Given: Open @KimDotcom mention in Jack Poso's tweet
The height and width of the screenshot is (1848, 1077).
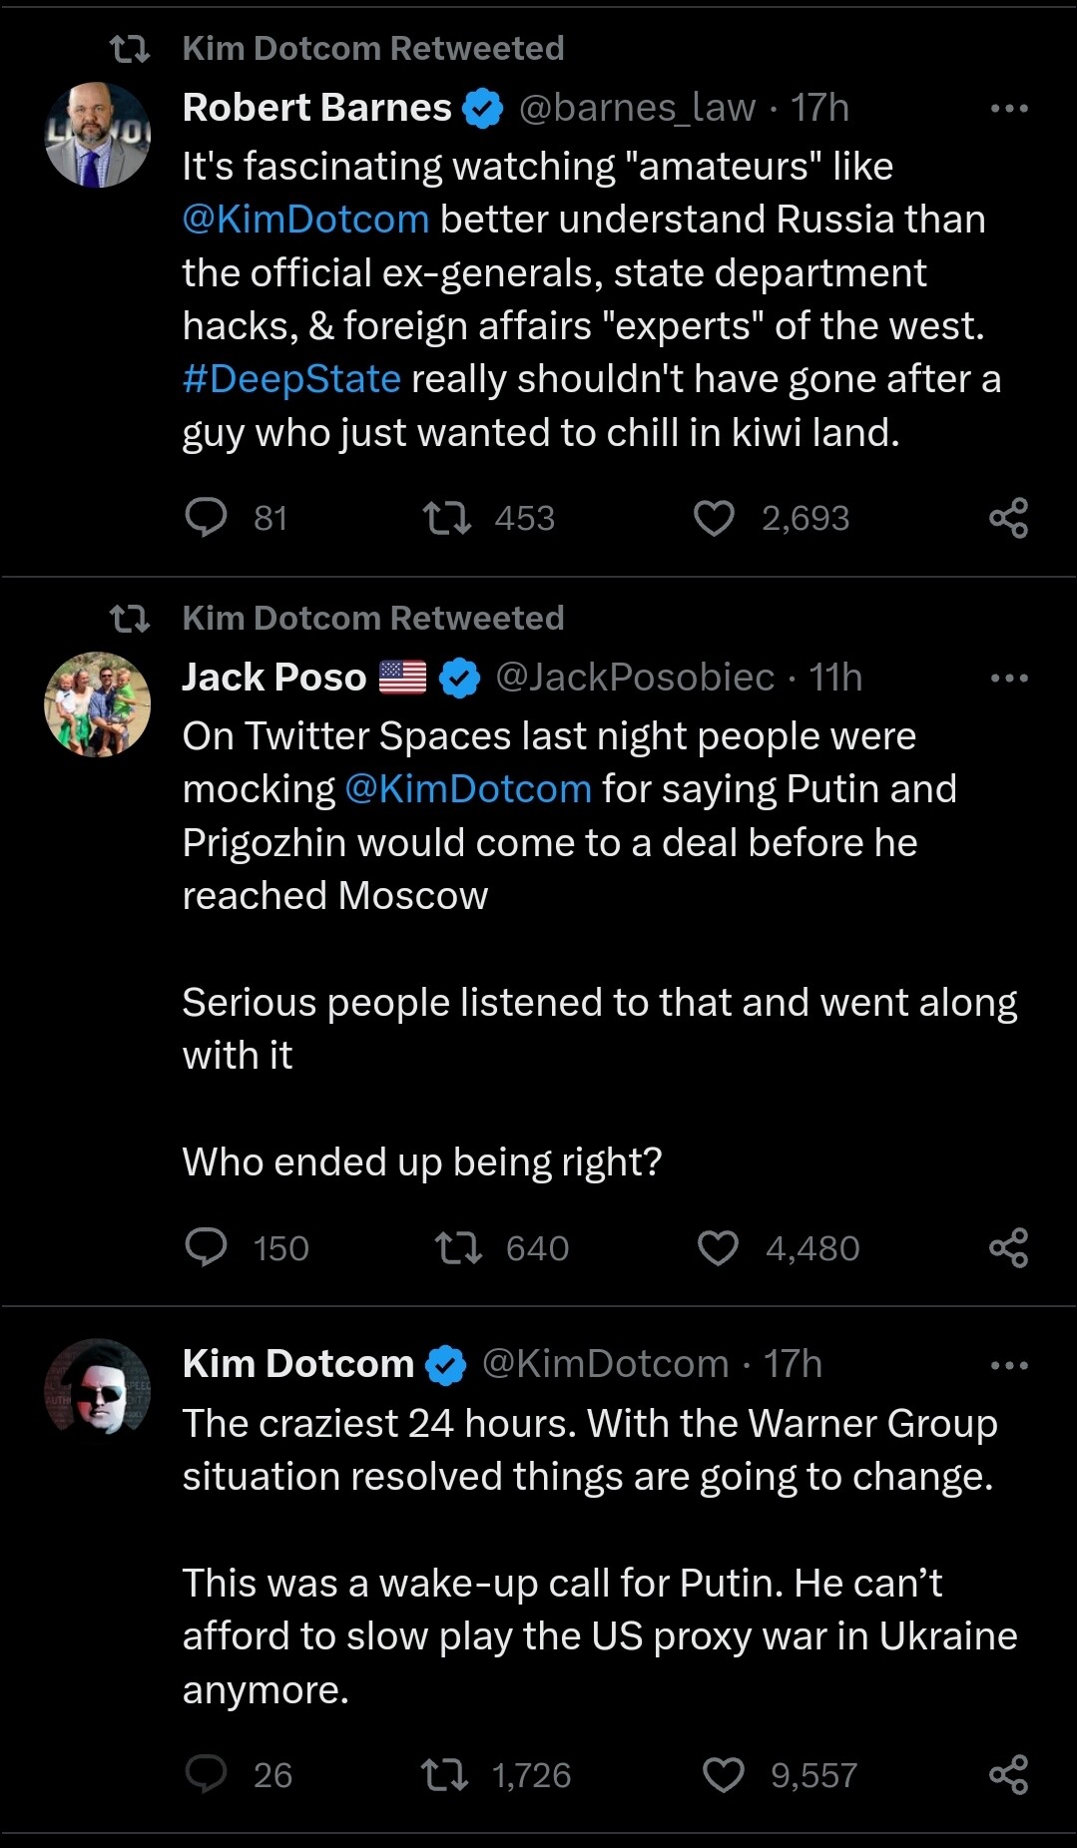Looking at the screenshot, I should click(x=468, y=789).
